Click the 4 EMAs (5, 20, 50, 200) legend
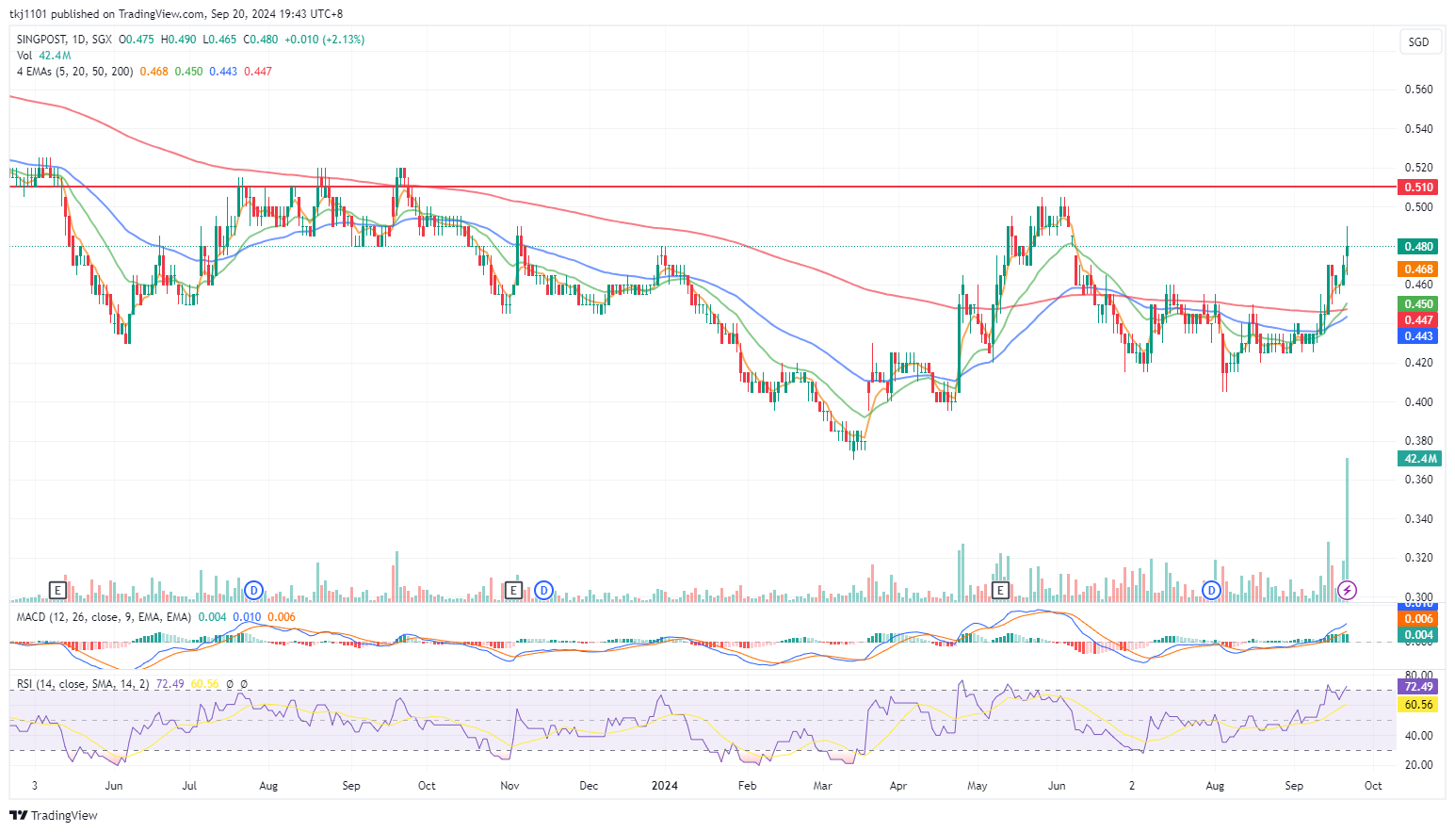Image resolution: width=1455 pixels, height=832 pixels. pos(74,72)
